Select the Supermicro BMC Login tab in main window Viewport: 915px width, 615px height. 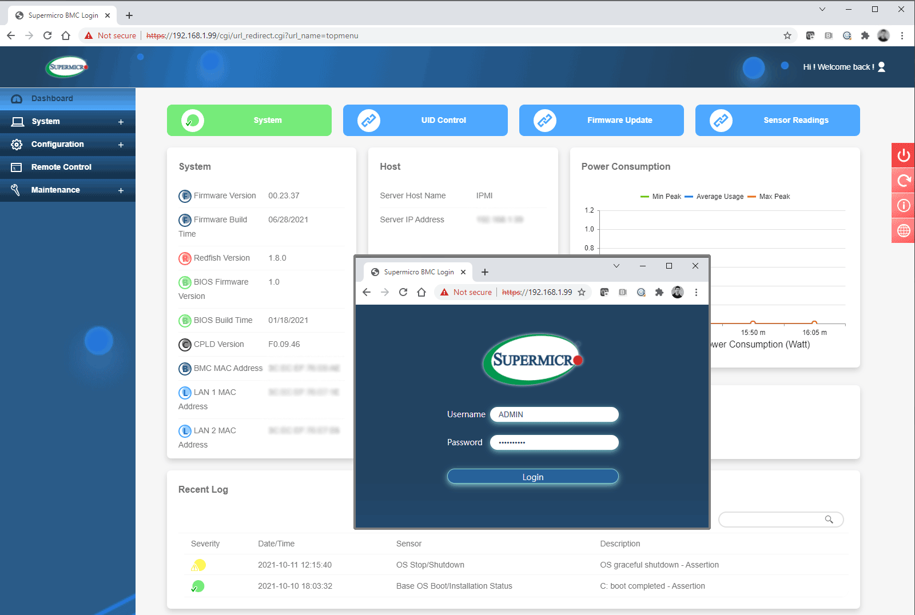tap(62, 15)
